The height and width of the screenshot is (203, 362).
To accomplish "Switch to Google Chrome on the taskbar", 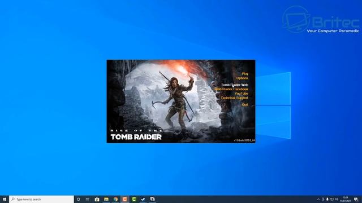I will (x=115, y=199).
